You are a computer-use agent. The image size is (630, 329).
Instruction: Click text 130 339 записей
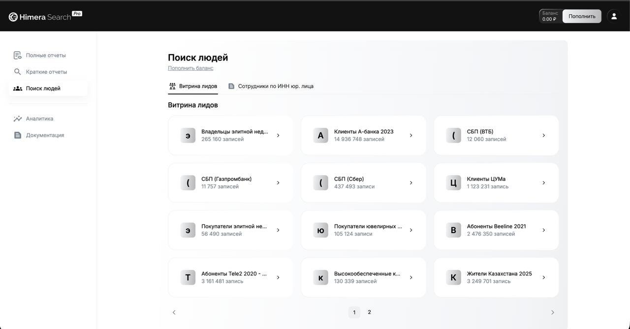point(355,281)
